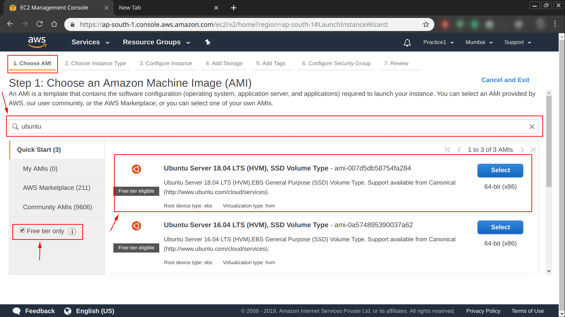
Task: Click Ubuntu Server 18.04 LTS title text
Action: [246, 168]
